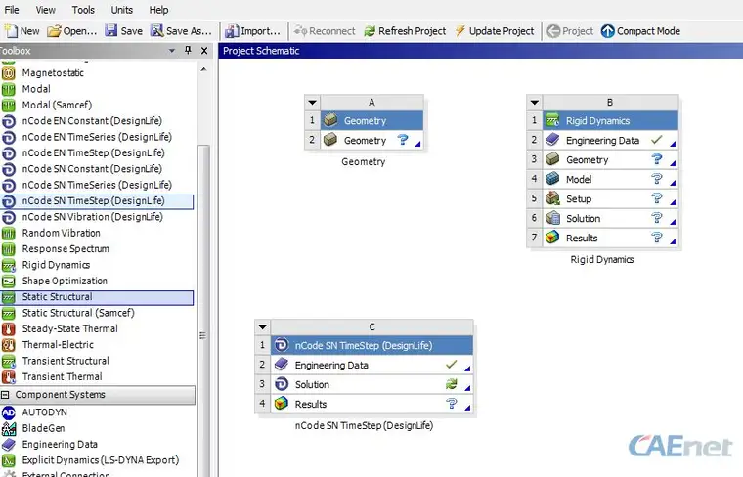Click Results cell icon in system C
The width and height of the screenshot is (743, 477).
[x=281, y=404]
